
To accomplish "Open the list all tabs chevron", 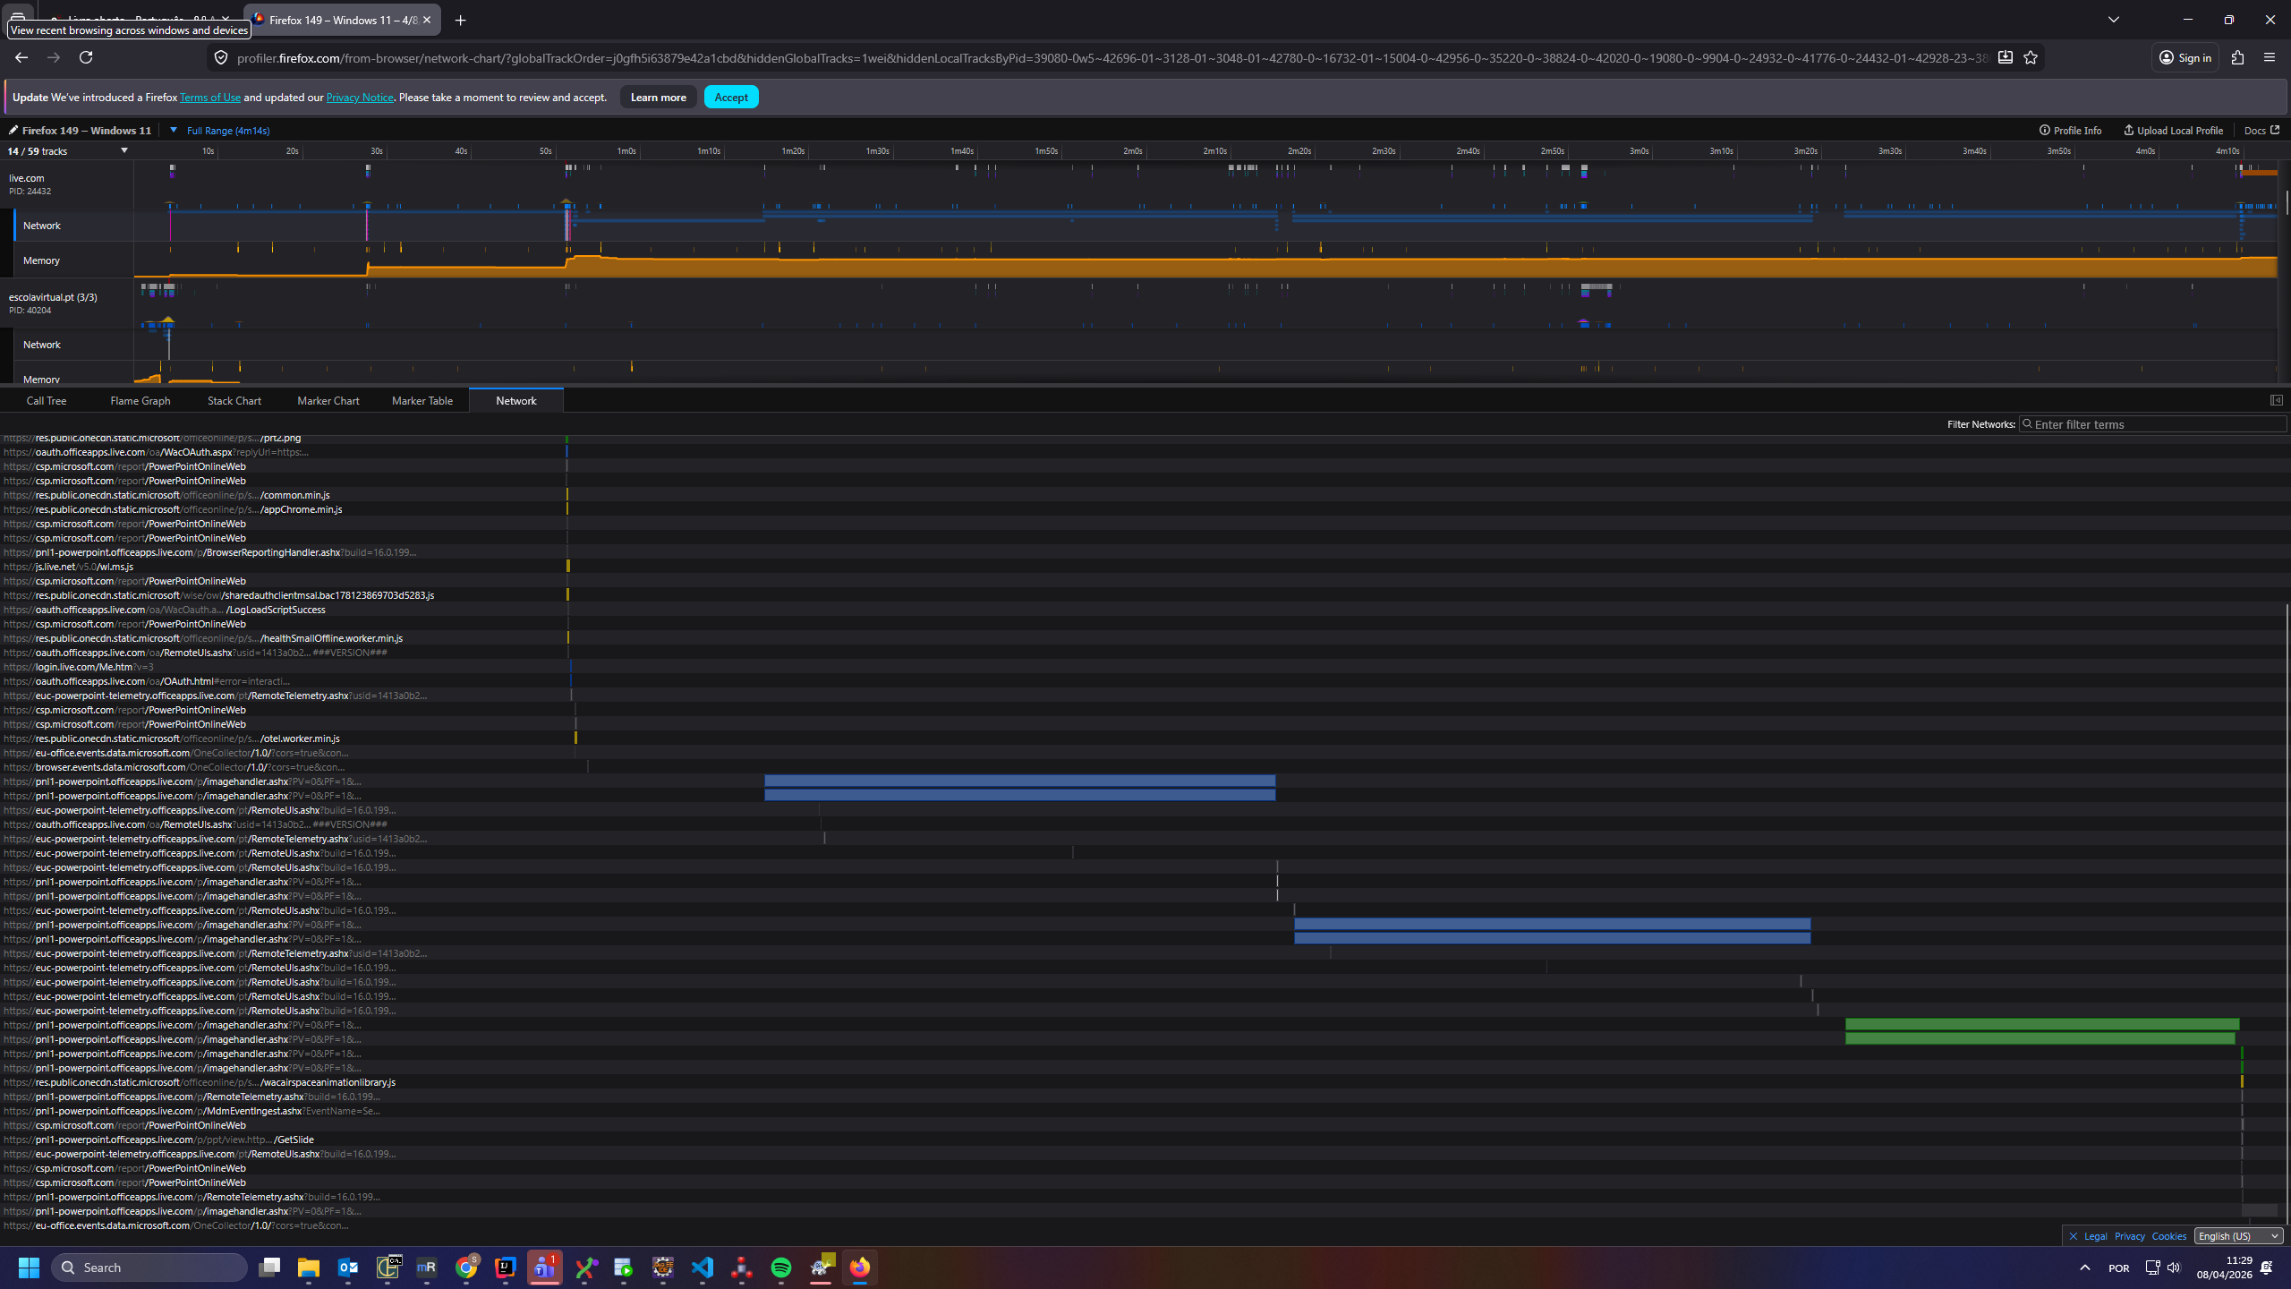I will 2114,20.
